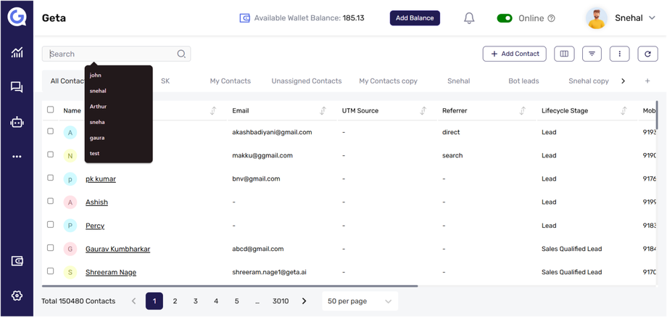Check the select-all checkbox in header
This screenshot has width=667, height=317.
point(51,110)
